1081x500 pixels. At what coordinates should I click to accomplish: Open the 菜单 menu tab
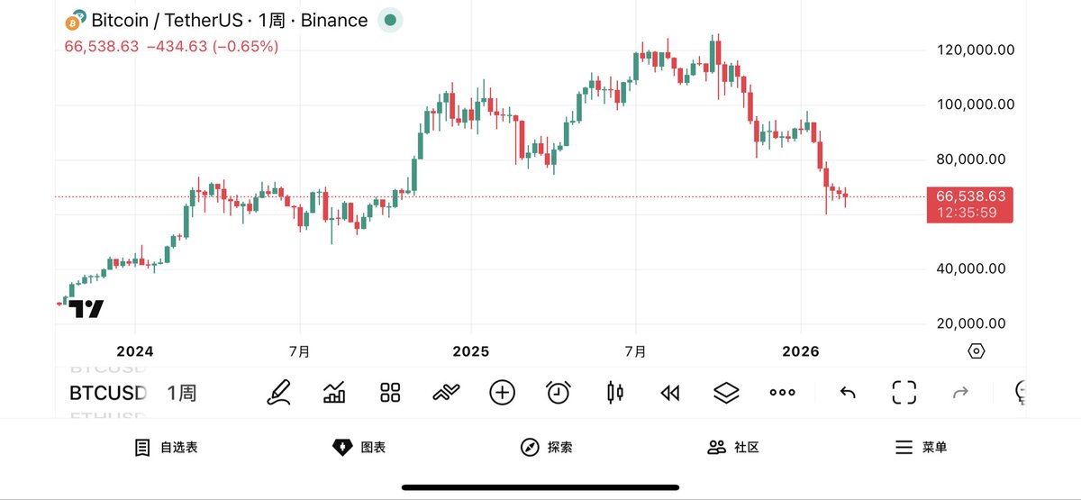(x=921, y=447)
